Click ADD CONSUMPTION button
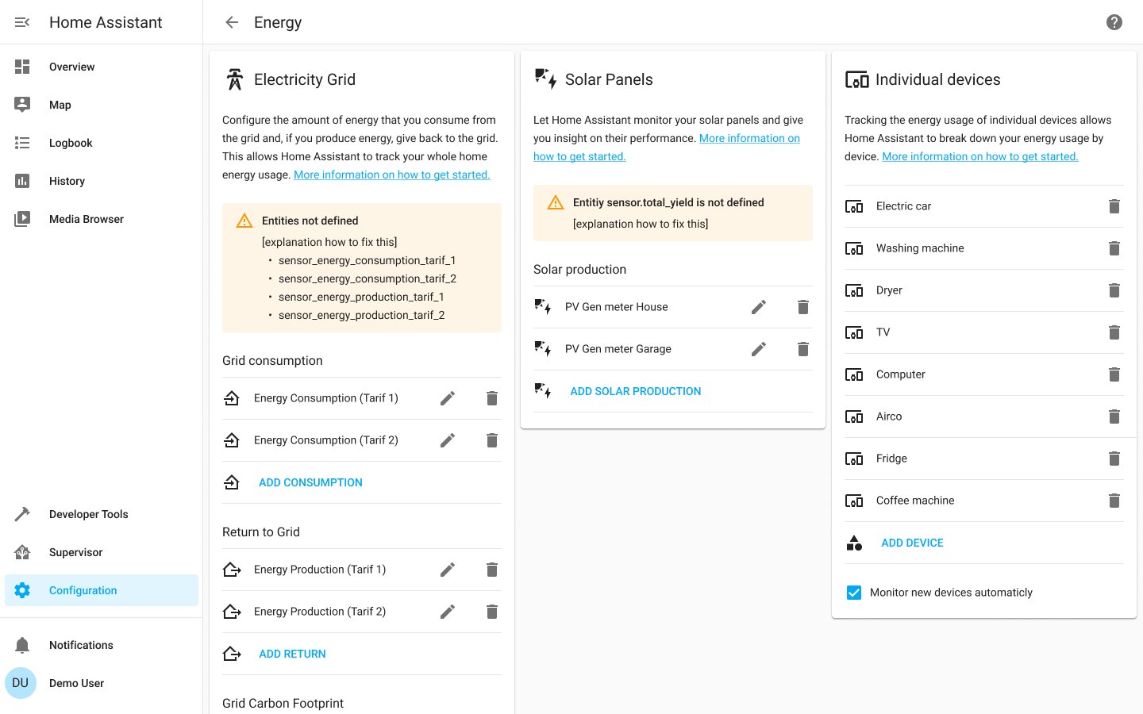The height and width of the screenshot is (714, 1143). point(310,482)
